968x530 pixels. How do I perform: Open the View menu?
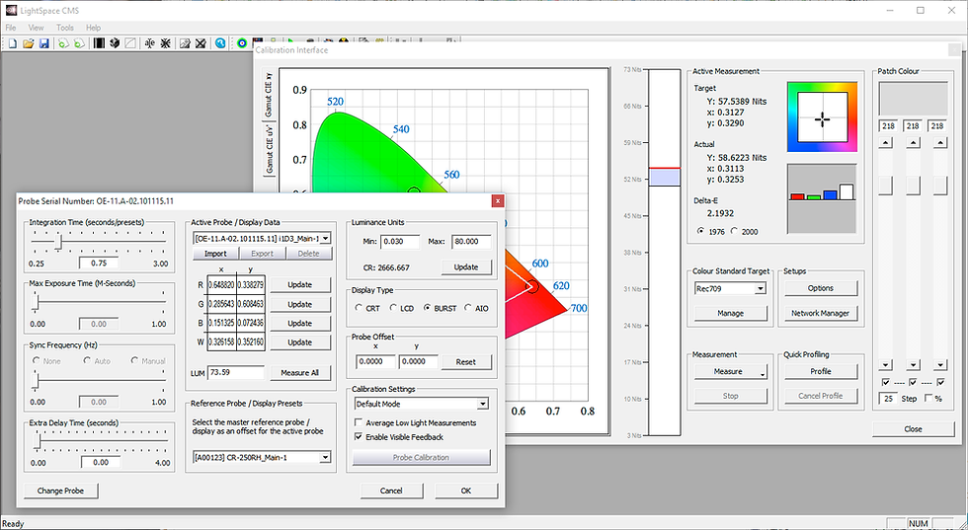coord(36,28)
